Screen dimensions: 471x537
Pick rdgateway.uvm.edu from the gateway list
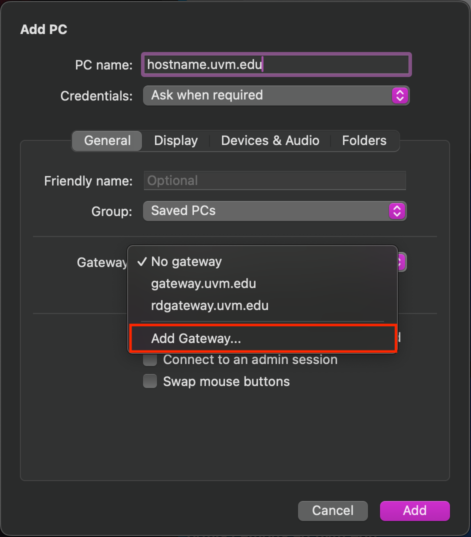(x=209, y=305)
